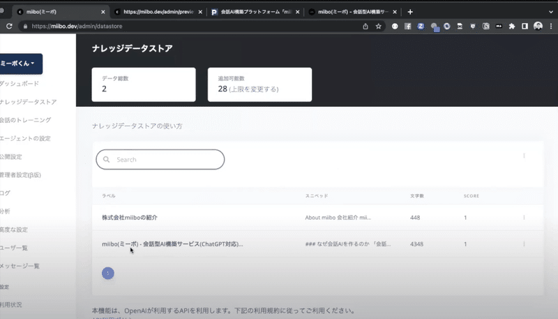Open ログ in sidebar
The height and width of the screenshot is (319, 558).
coord(5,193)
